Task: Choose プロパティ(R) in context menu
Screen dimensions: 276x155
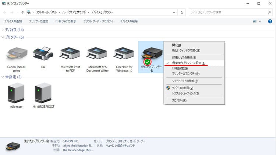Action: (x=194, y=100)
